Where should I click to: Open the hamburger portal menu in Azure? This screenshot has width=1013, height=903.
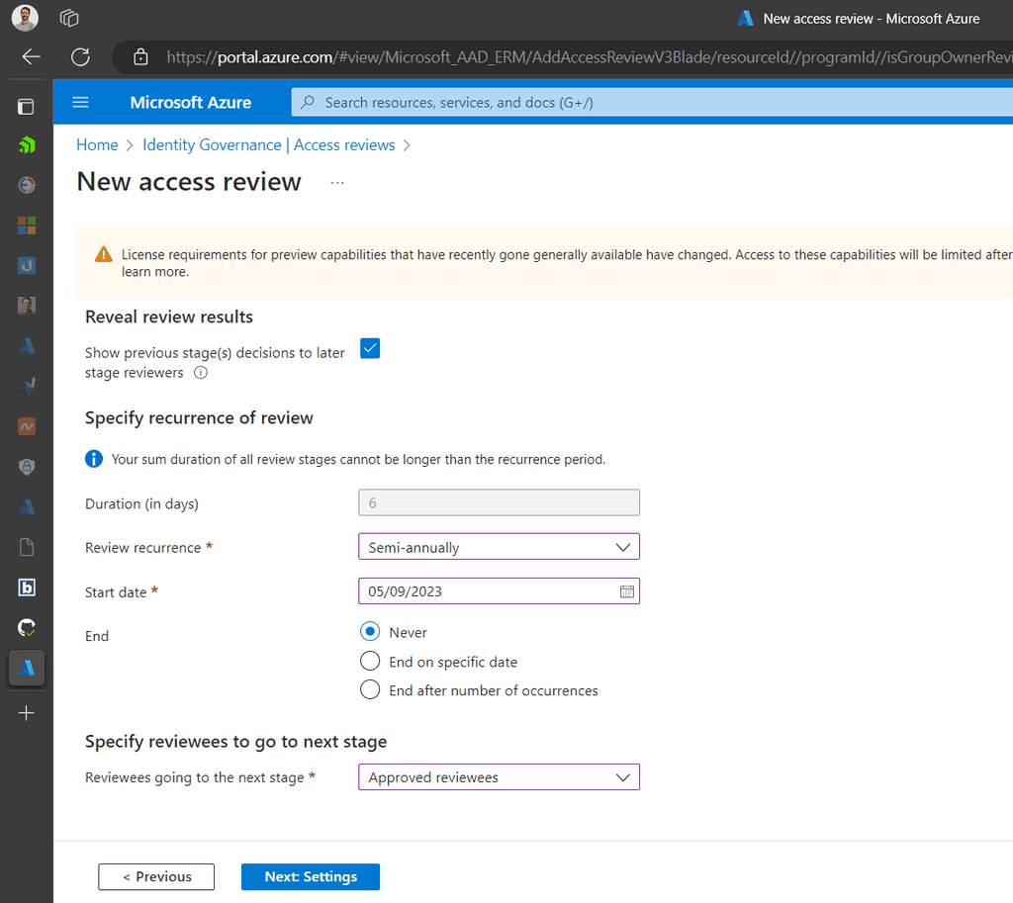point(80,102)
